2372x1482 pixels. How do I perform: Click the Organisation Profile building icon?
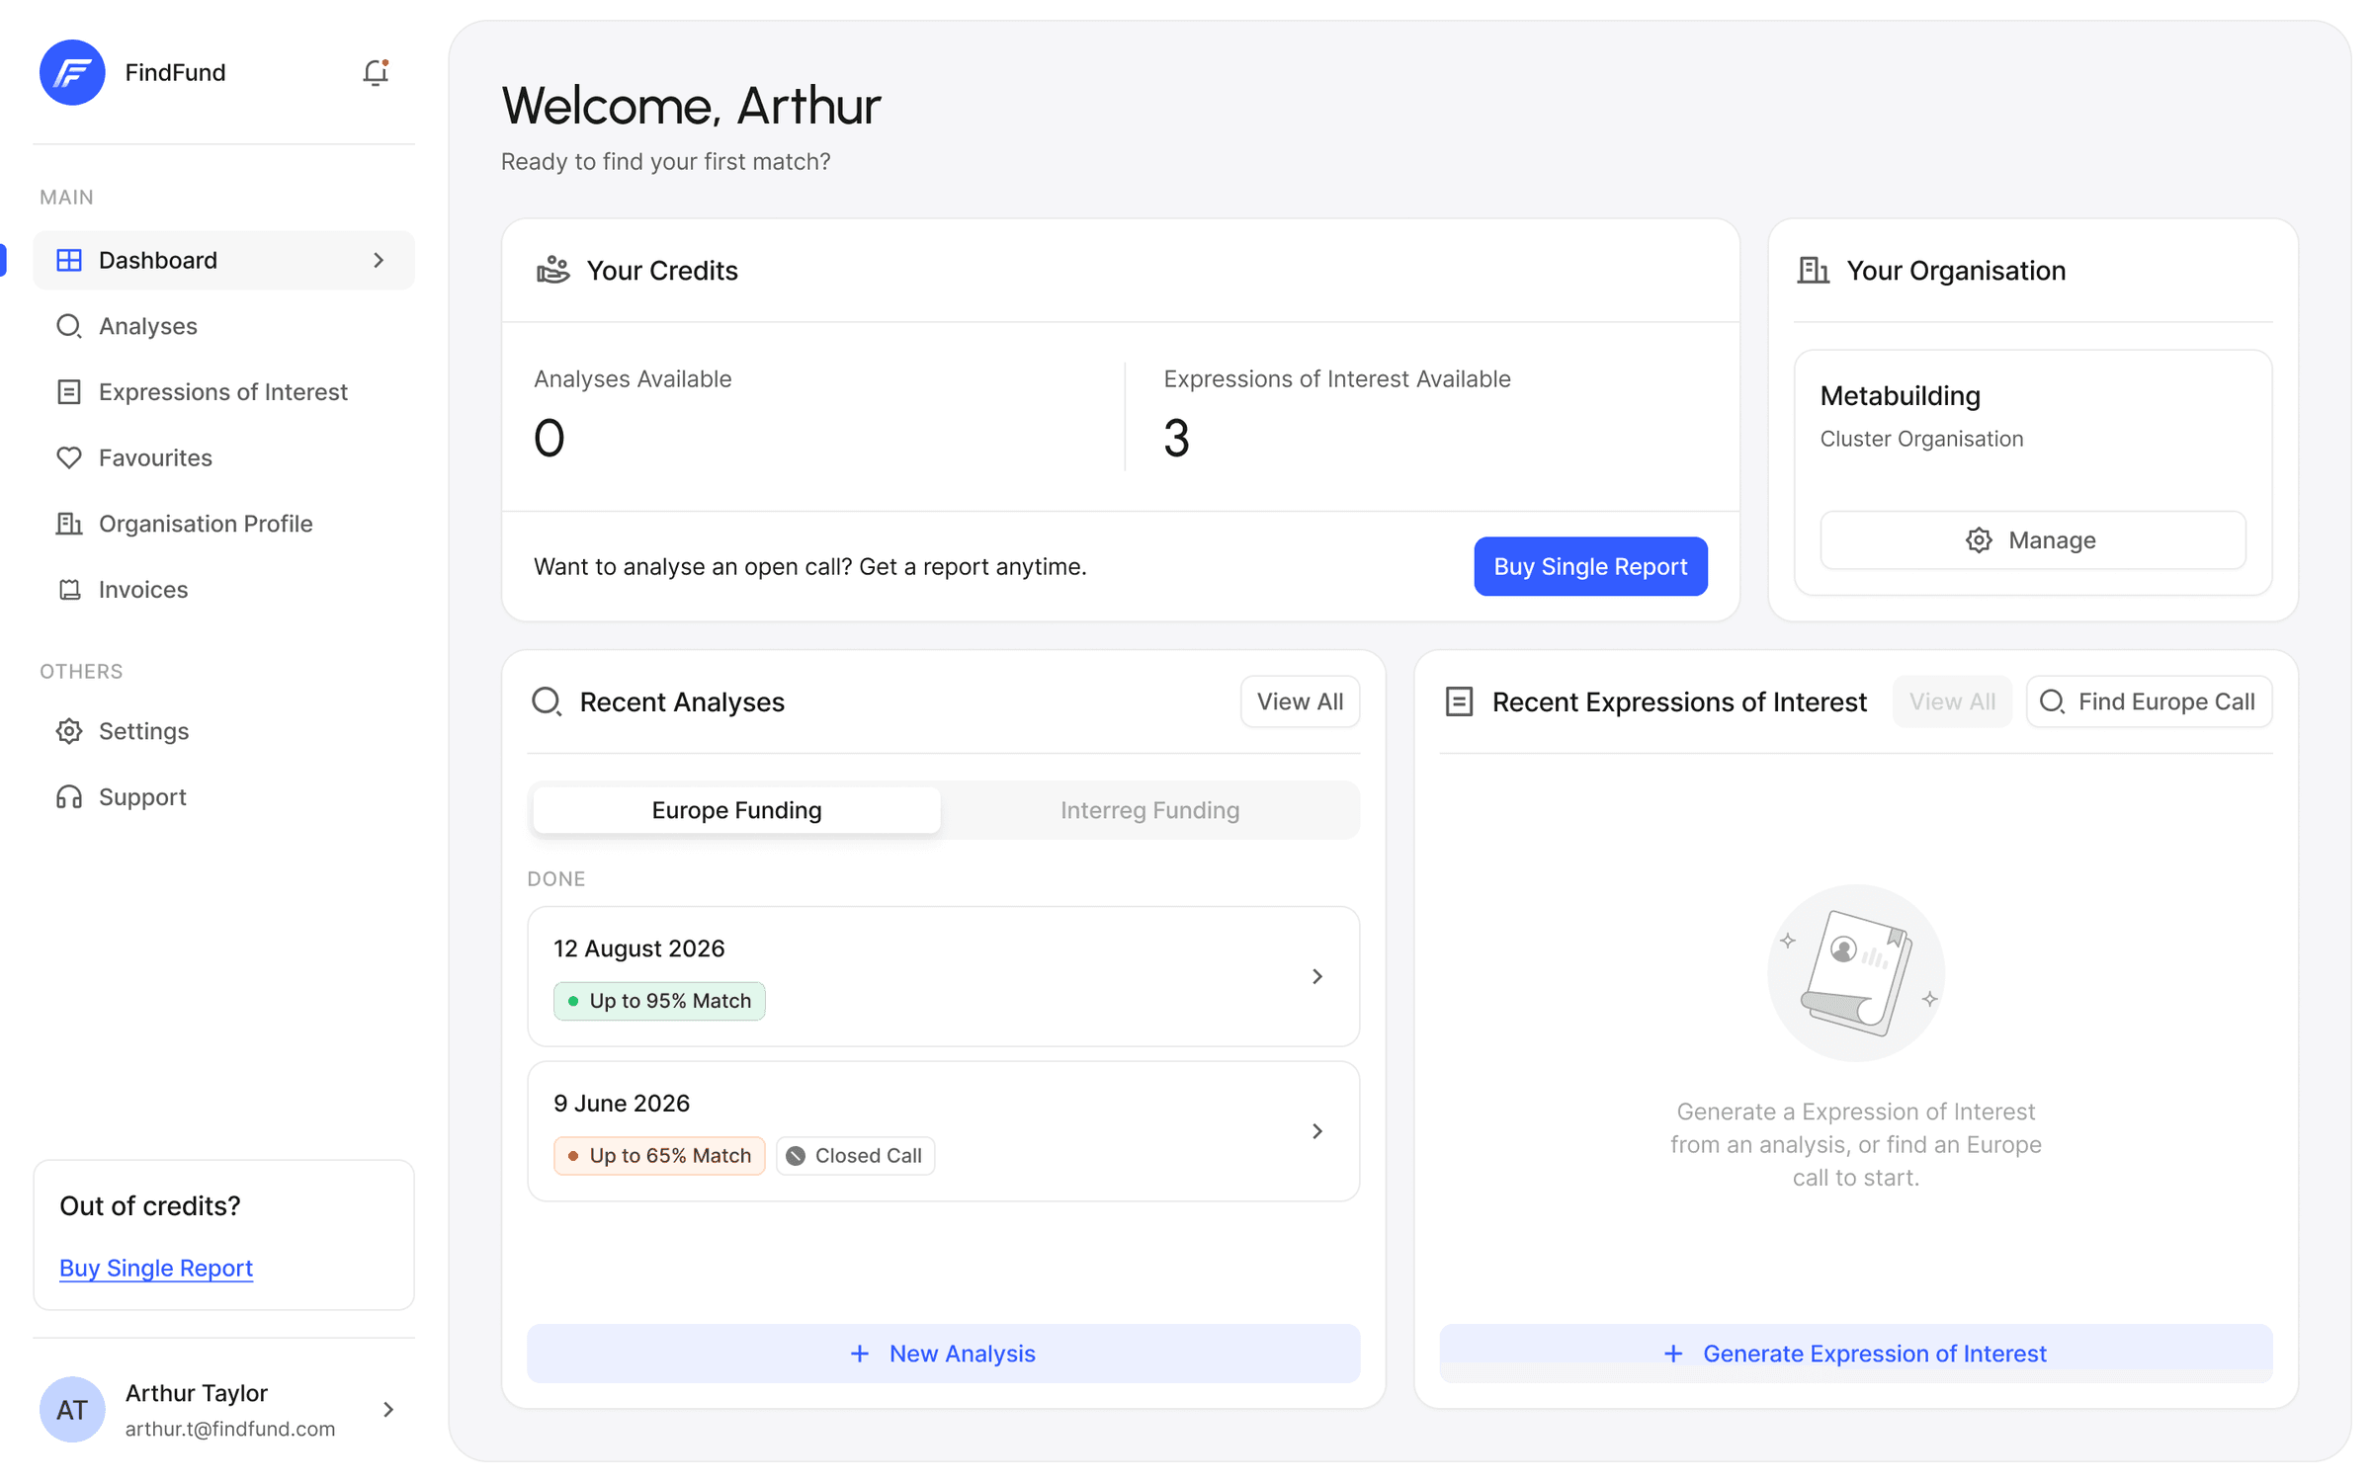point(69,524)
